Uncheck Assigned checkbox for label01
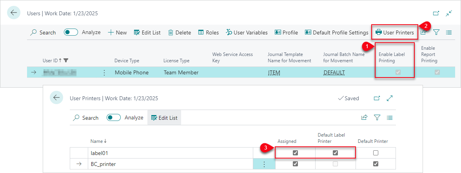Viewport: 461px width, 173px height. pos(295,153)
